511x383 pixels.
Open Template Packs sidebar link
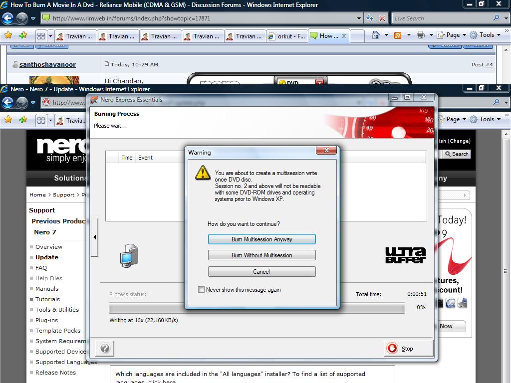pos(58,331)
